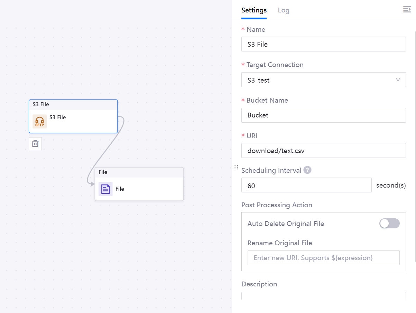Viewport: 416px width, 313px height.
Task: Click the Rename Original File input
Action: (323, 258)
